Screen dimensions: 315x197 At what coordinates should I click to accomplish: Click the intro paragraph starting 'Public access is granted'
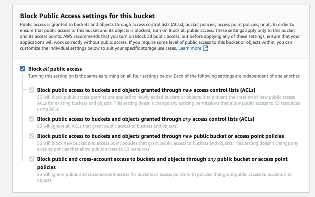pos(154,36)
